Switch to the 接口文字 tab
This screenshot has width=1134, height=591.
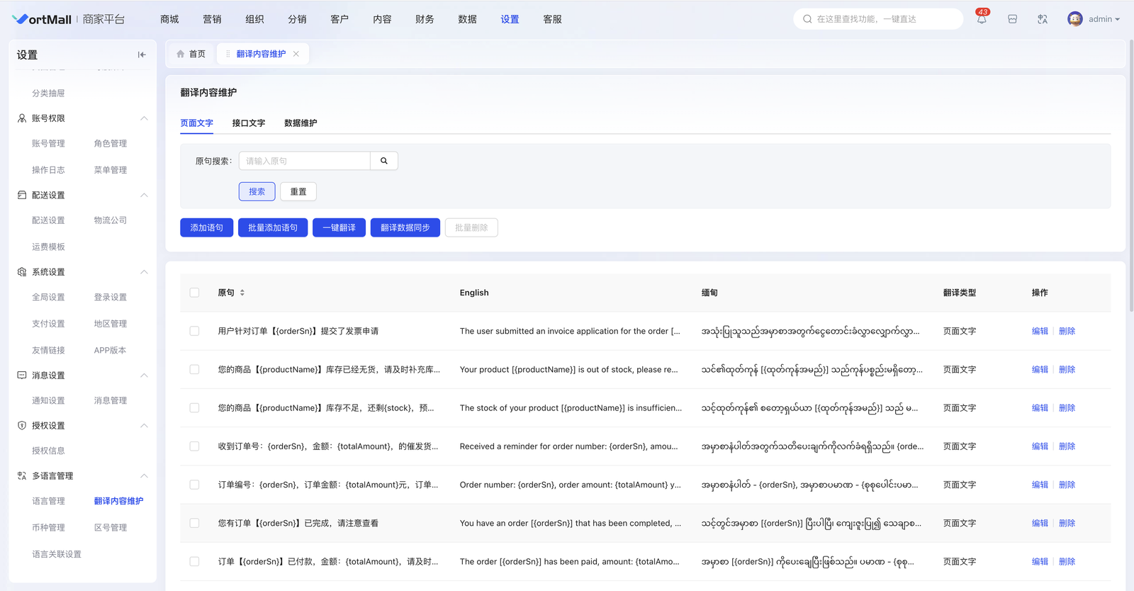pyautogui.click(x=248, y=123)
